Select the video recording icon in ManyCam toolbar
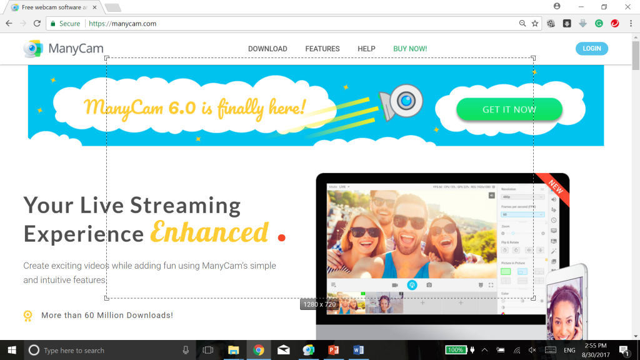Image resolution: width=640 pixels, height=360 pixels. point(395,284)
